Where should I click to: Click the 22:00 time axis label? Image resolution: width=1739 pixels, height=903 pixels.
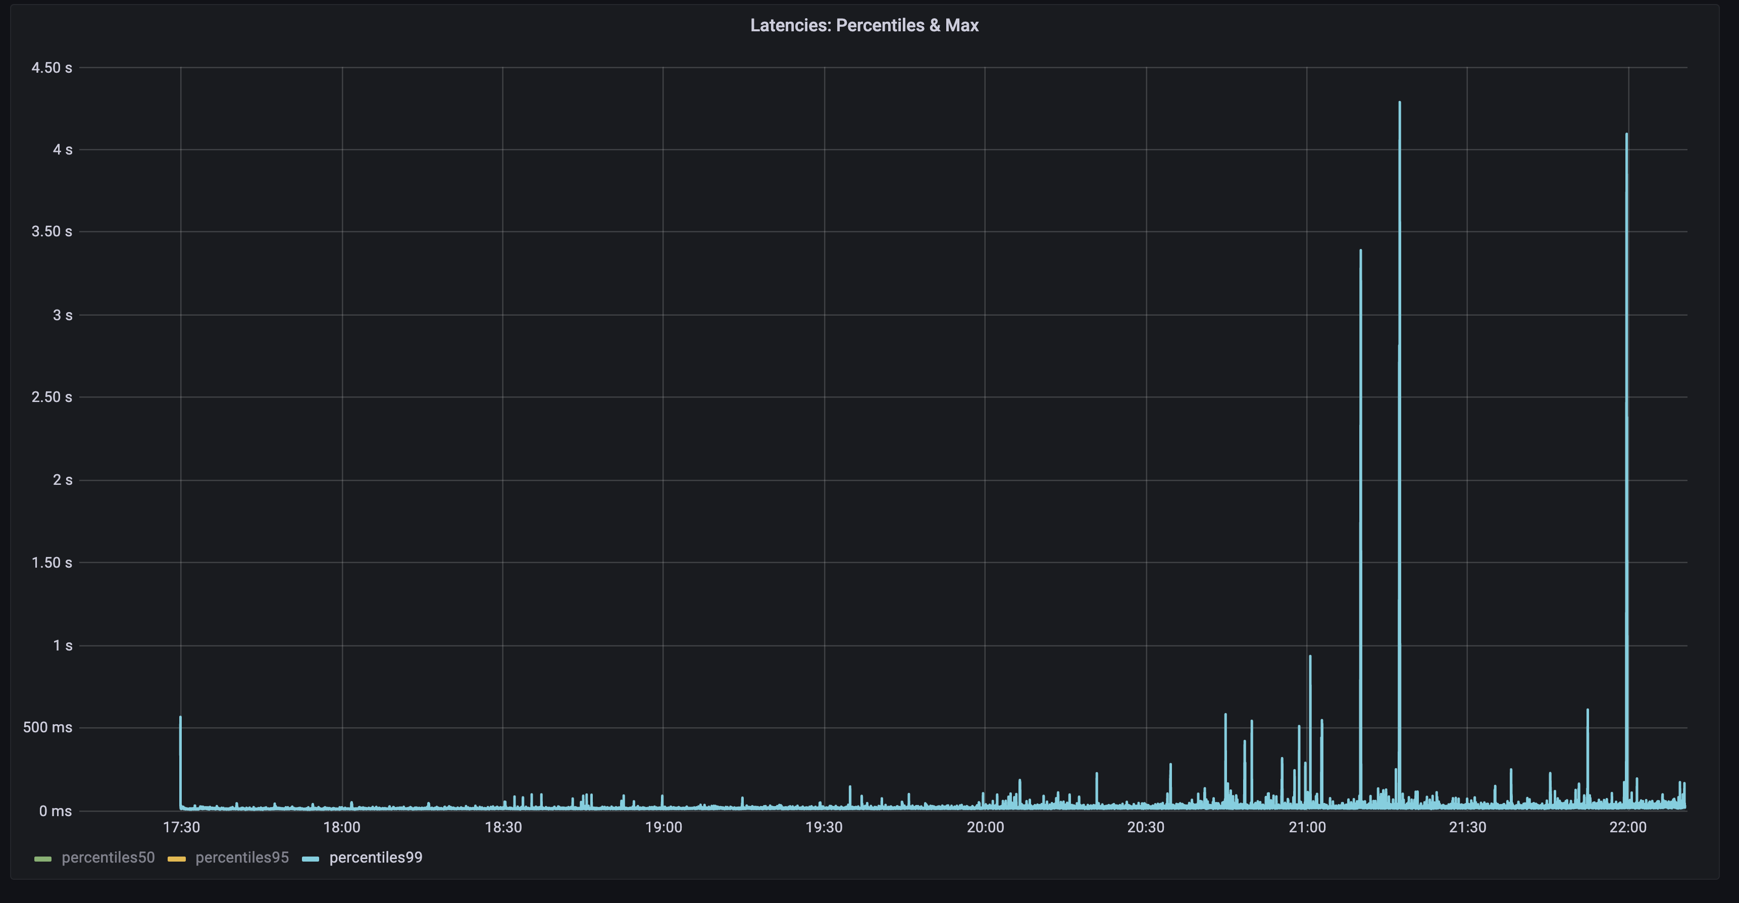coord(1627,827)
